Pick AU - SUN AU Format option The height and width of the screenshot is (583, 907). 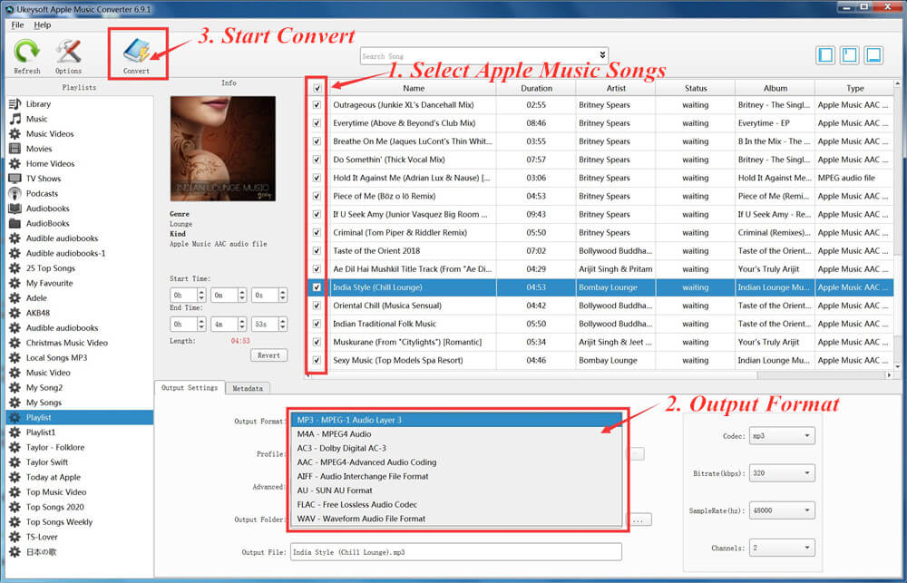pos(457,491)
